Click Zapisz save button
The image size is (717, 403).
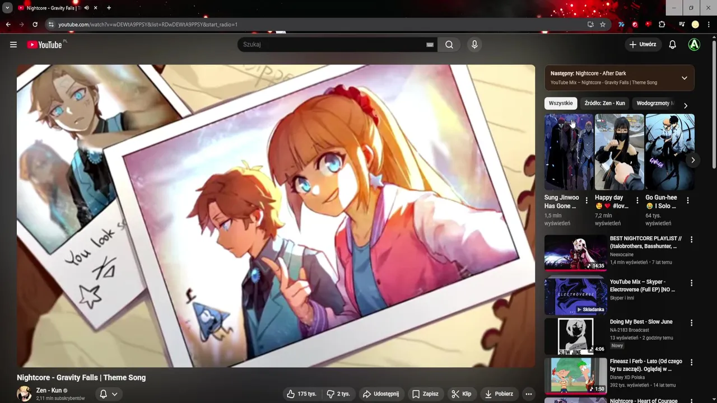click(x=425, y=394)
